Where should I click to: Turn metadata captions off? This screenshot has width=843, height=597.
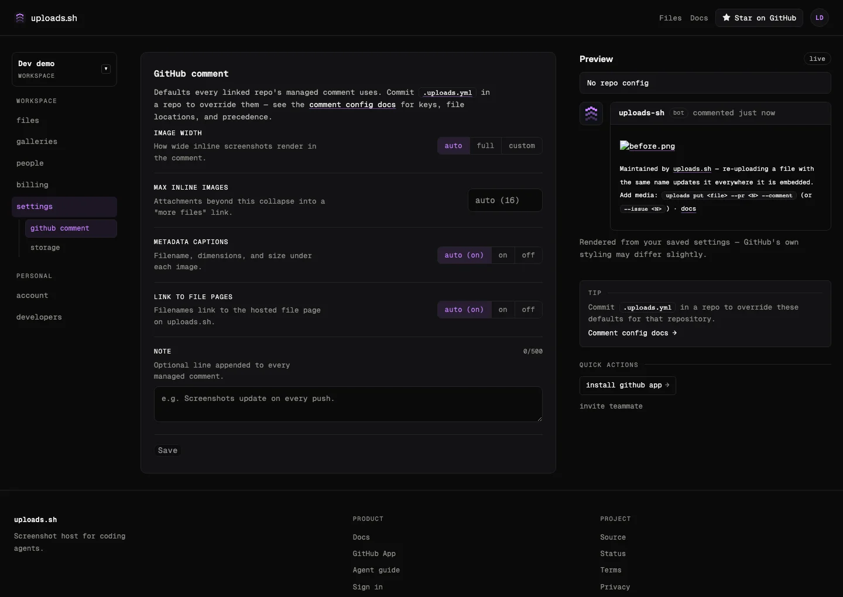tap(528, 255)
